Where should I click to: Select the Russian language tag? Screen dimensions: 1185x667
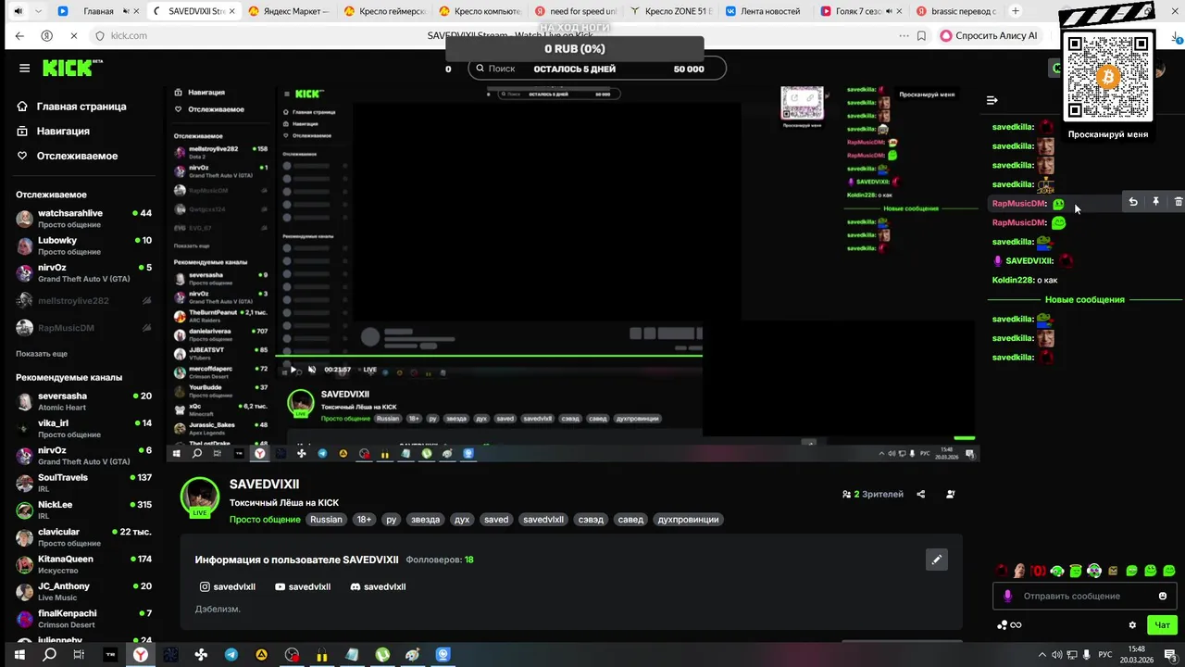[326, 520]
